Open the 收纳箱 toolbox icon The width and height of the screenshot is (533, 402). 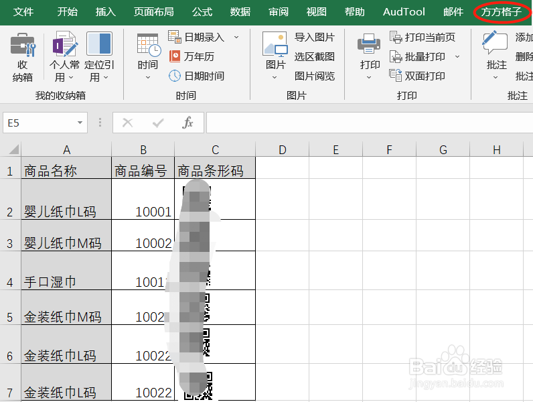pos(23,44)
